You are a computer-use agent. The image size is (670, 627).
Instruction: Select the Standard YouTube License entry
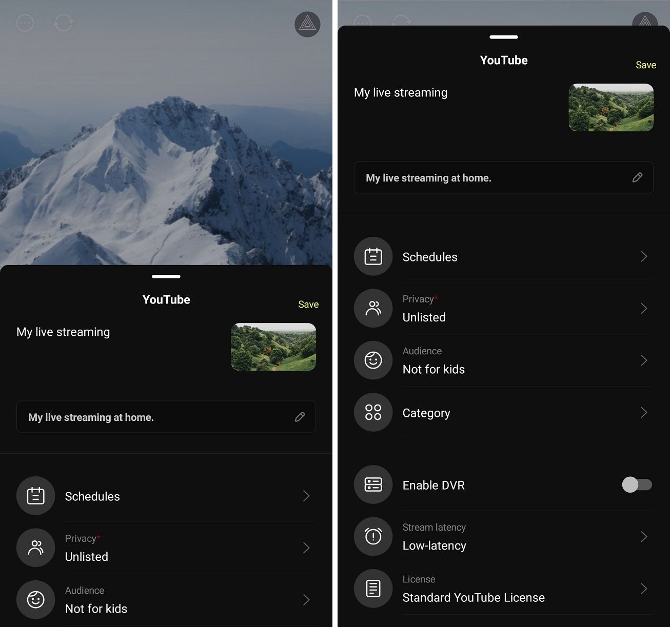click(x=473, y=597)
